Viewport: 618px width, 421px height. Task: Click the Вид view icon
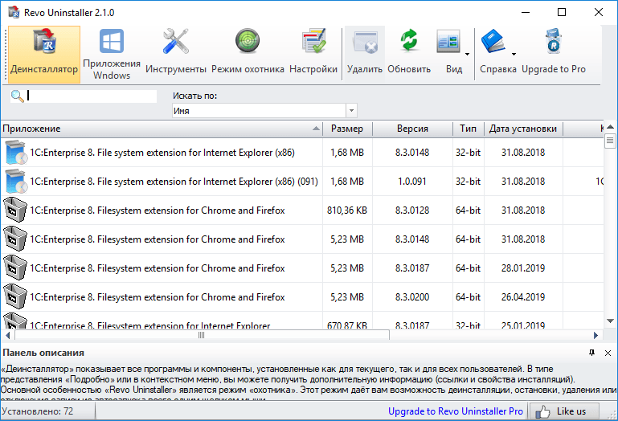(449, 42)
